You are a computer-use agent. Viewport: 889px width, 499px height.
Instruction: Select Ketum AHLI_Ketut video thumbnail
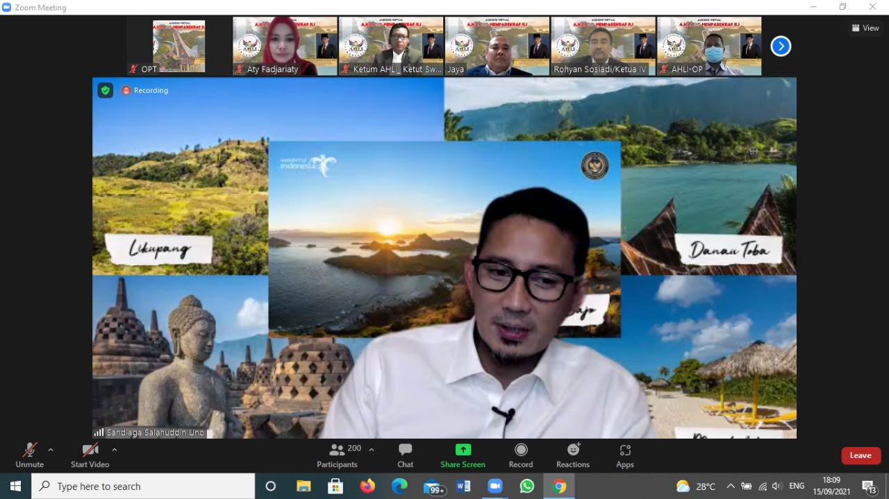391,46
